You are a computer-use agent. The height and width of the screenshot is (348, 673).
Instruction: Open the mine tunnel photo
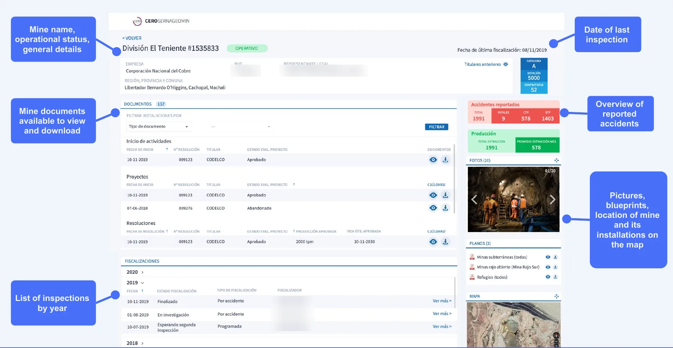click(514, 200)
